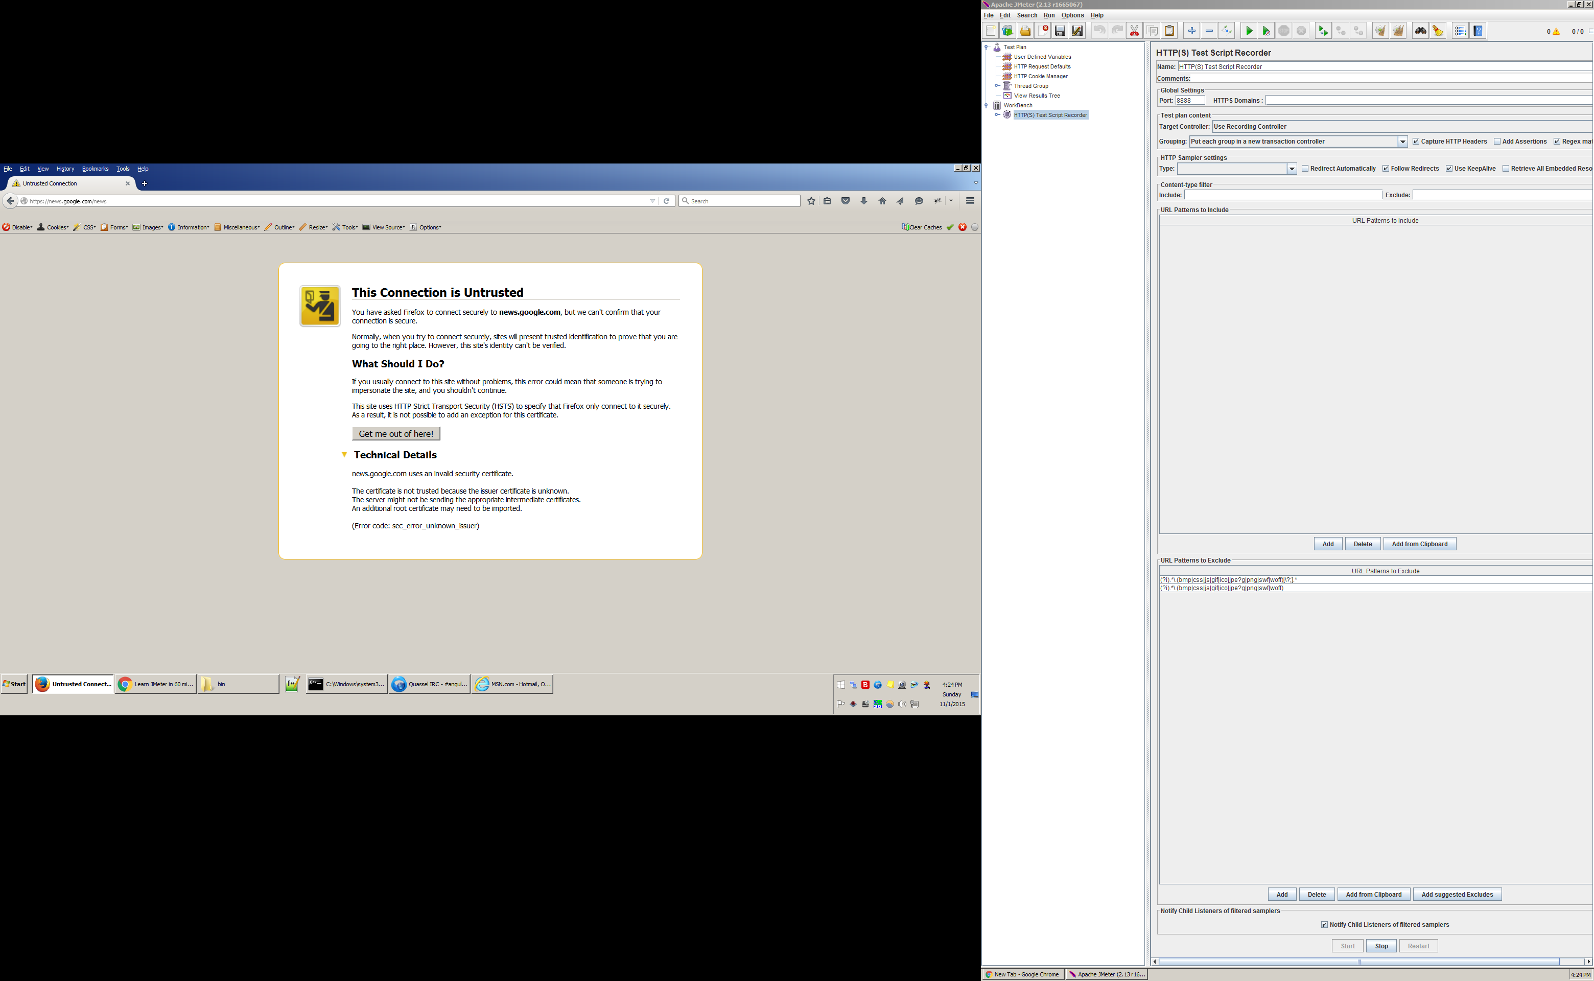Viewport: 1594px width, 981px height.
Task: Click the Port input field
Action: 1190,101
